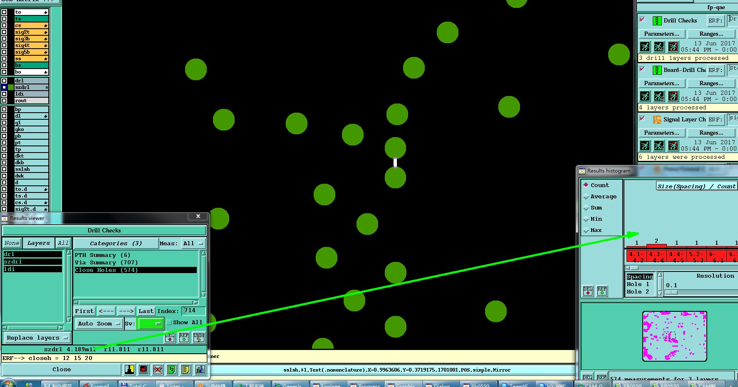Select the Average radio option

586,196
